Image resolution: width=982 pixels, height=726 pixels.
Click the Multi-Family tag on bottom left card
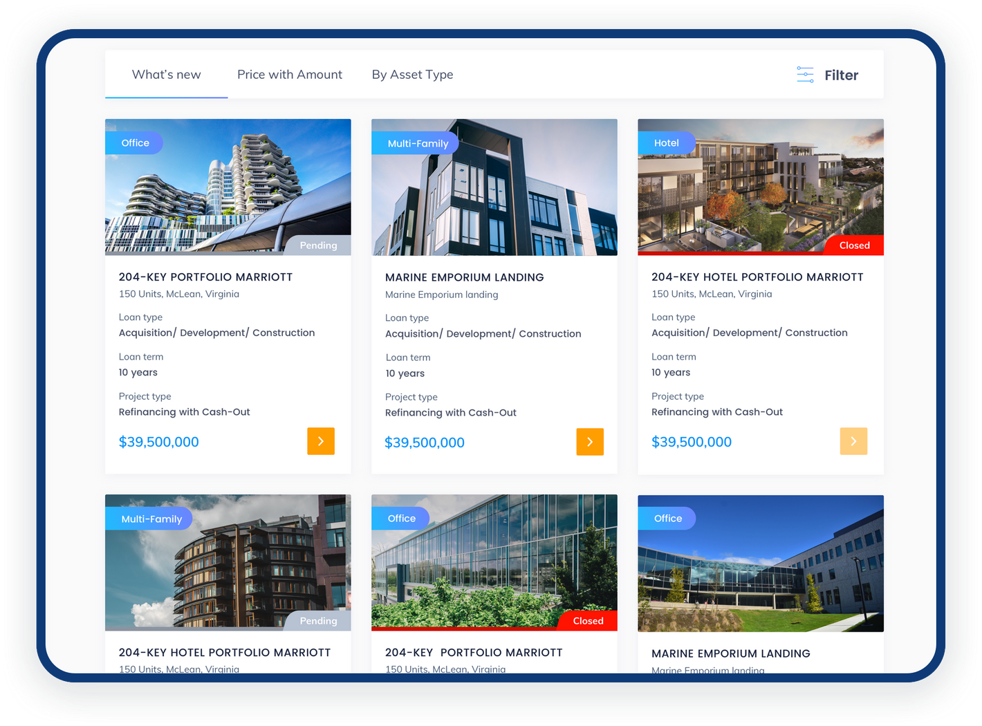[151, 519]
